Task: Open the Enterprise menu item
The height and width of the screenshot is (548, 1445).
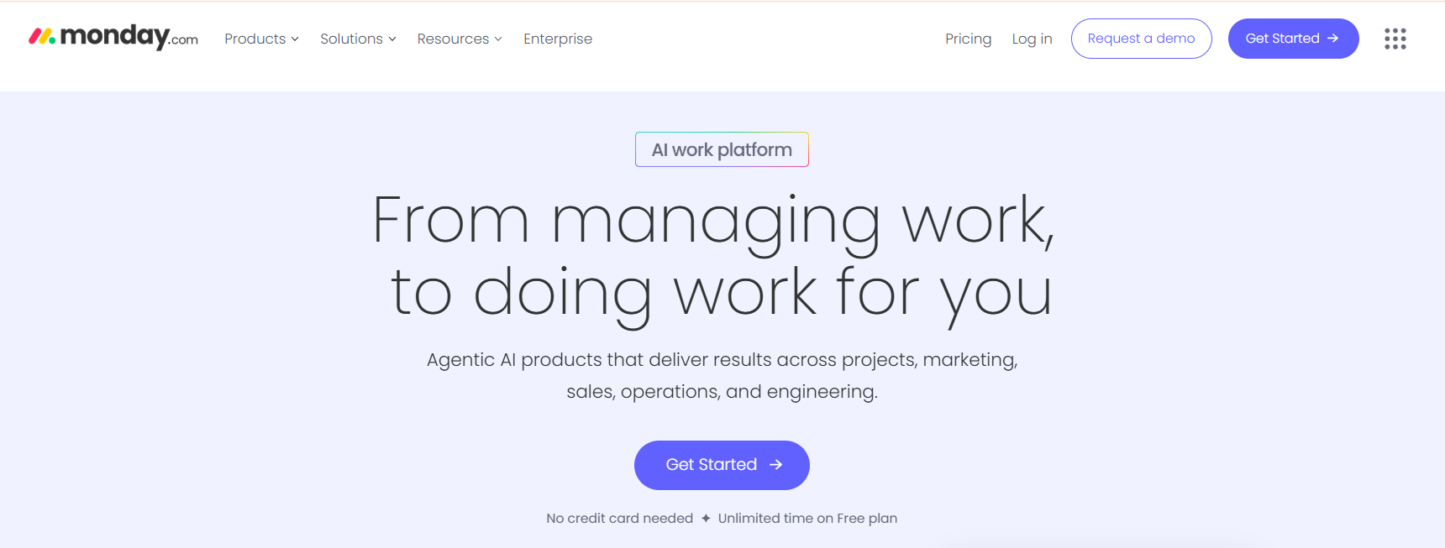Action: [558, 39]
